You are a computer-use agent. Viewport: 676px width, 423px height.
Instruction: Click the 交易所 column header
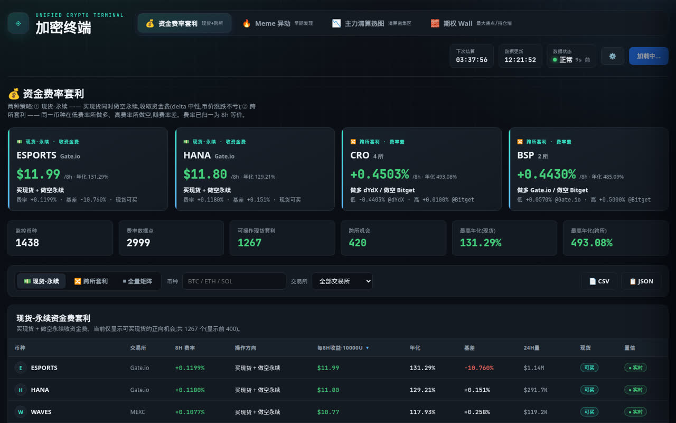(x=138, y=348)
